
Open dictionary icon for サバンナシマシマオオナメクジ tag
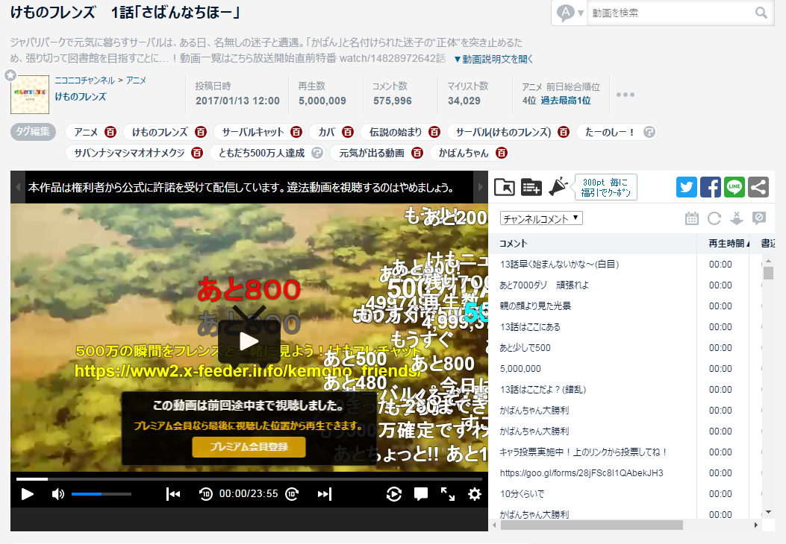(197, 154)
